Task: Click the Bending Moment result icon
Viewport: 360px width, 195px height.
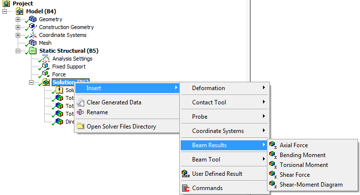Action: 273,155
